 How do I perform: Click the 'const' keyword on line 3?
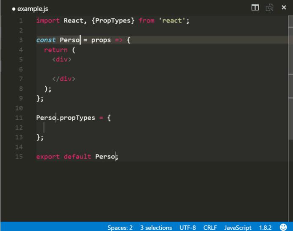tap(46, 40)
